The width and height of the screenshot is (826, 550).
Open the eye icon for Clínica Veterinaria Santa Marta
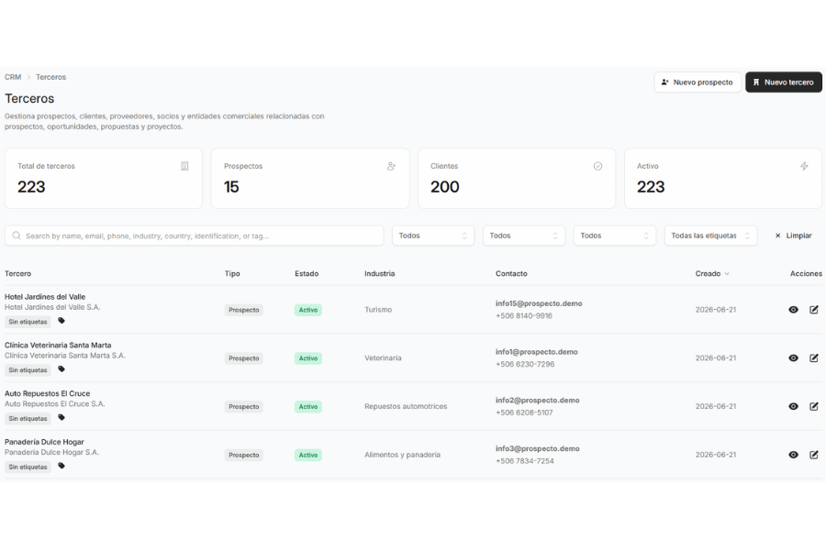(793, 357)
